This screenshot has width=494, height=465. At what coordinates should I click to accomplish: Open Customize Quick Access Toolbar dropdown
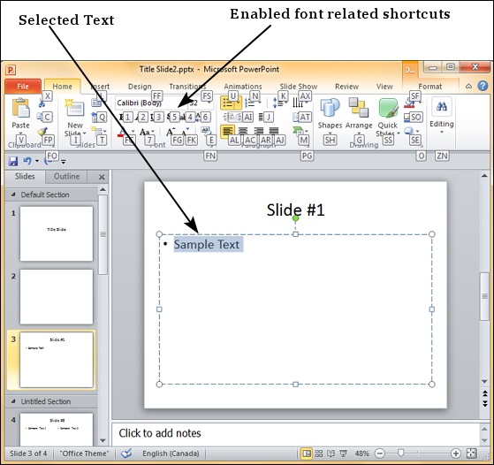click(x=64, y=162)
